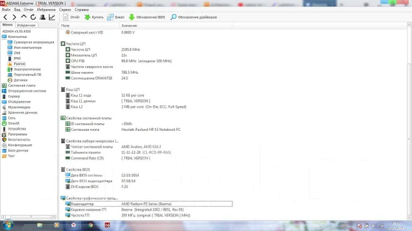
Task: Go back with the left arrow icon
Action: (5, 17)
